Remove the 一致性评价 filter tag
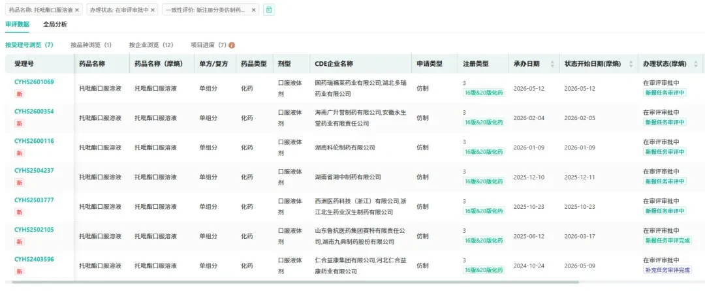Image resolution: width=705 pixels, height=291 pixels. pyautogui.click(x=253, y=10)
